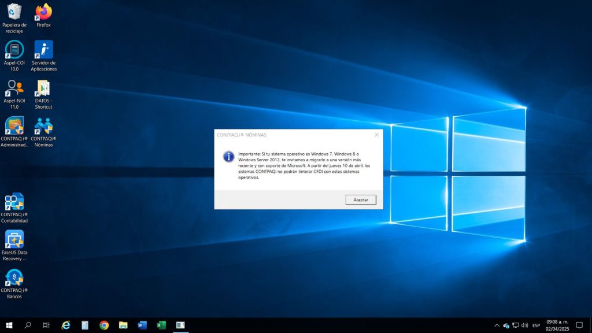Select the DATOS - Shortcut folder icon
The width and height of the screenshot is (592, 333).
pyautogui.click(x=43, y=94)
